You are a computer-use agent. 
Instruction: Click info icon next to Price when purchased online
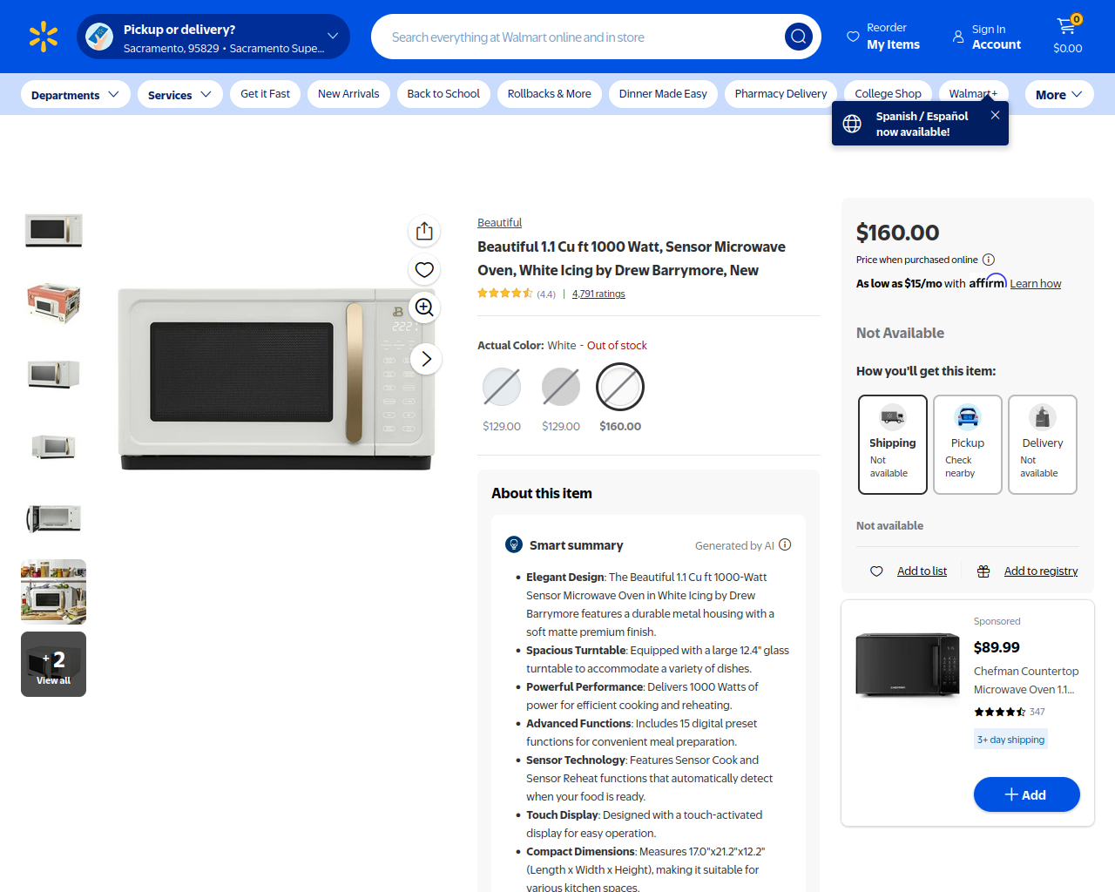tap(989, 260)
